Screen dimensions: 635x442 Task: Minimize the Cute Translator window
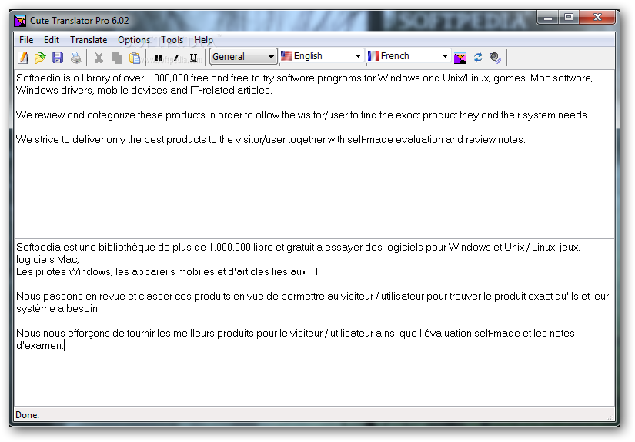tap(548, 18)
